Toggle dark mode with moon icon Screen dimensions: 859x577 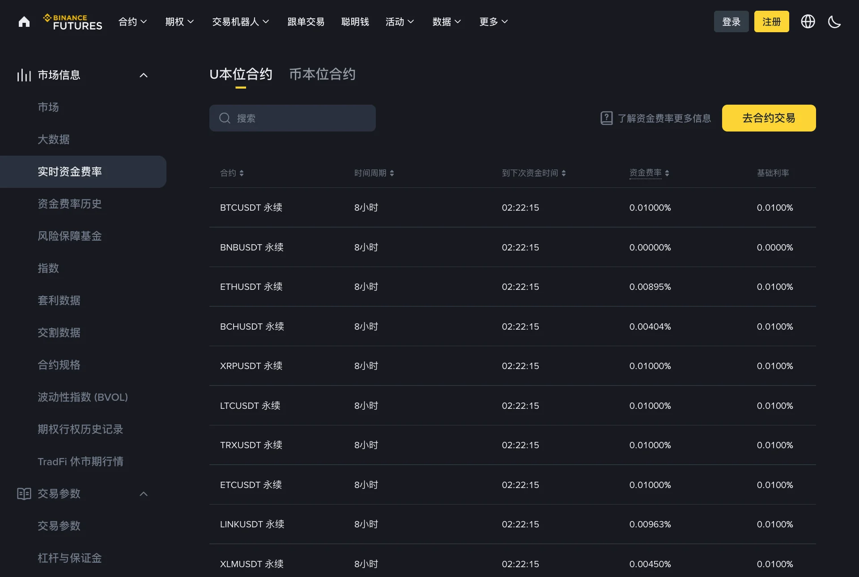point(834,21)
